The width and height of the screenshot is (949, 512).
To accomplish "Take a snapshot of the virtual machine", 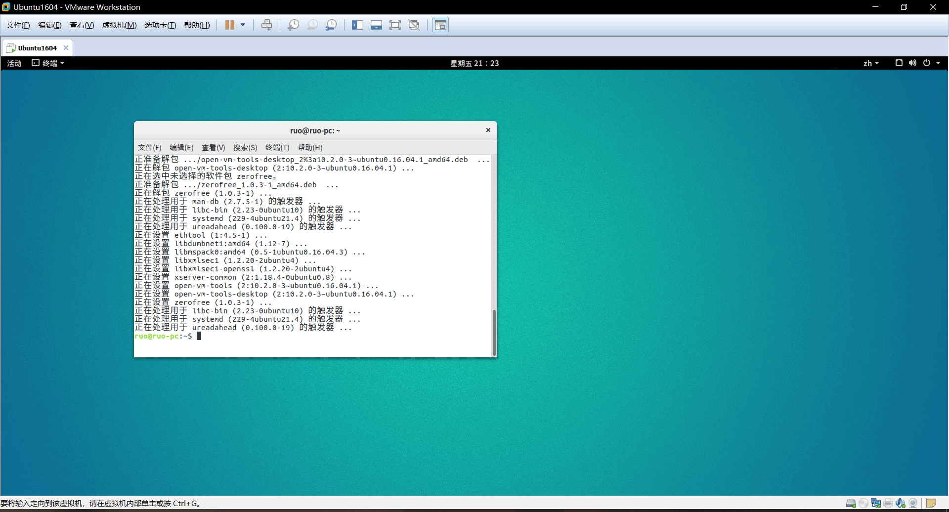I will (x=293, y=25).
